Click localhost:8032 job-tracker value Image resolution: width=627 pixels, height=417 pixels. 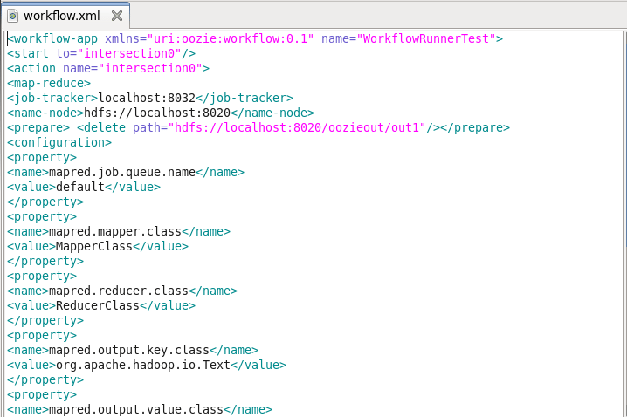coord(147,98)
